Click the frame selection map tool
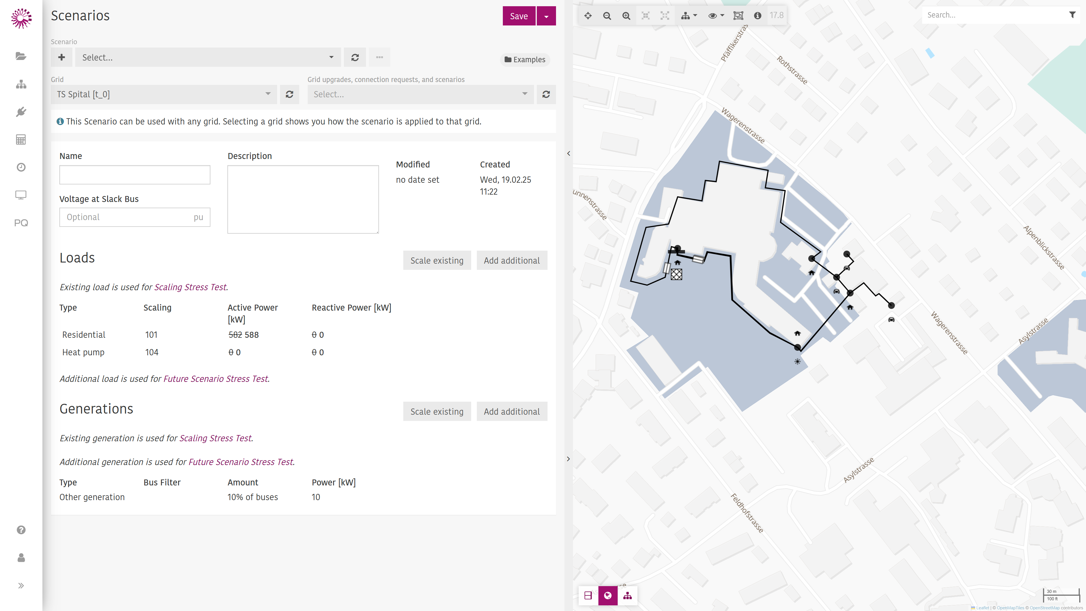Screen dimensions: 1086x611 [738, 16]
